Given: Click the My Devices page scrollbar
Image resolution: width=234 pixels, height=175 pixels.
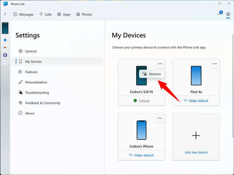Looking at the screenshot, I should (233, 86).
